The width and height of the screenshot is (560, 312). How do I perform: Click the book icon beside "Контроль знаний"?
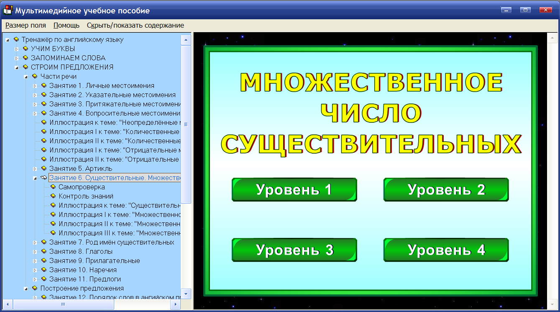[54, 196]
